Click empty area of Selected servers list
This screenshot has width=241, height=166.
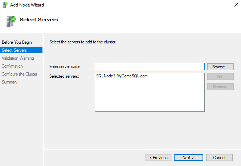150,98
